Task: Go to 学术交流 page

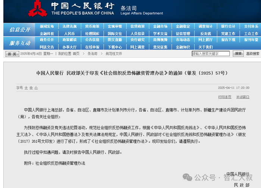Action: click(x=160, y=34)
